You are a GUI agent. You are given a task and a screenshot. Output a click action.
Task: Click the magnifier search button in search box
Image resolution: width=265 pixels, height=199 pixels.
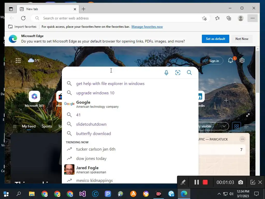click(x=189, y=73)
